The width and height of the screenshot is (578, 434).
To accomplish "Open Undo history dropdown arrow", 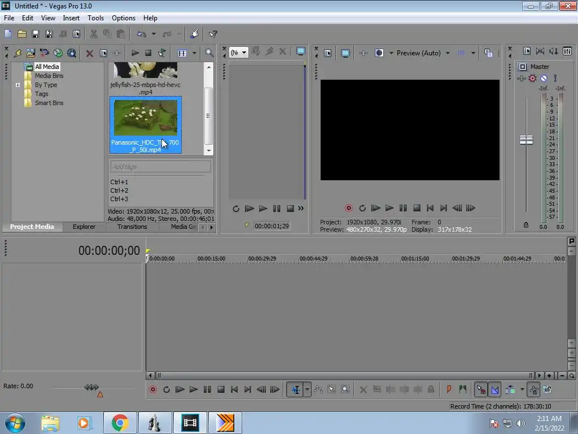I will point(154,34).
